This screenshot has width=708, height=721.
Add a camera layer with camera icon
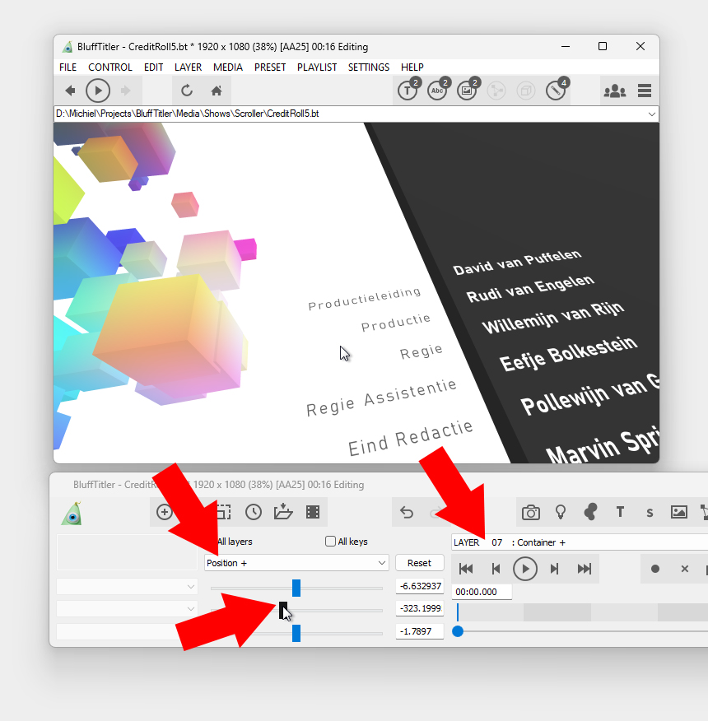(x=531, y=512)
